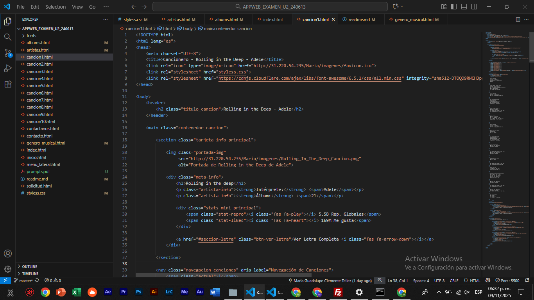Switch to the styless.css tab

click(x=133, y=20)
